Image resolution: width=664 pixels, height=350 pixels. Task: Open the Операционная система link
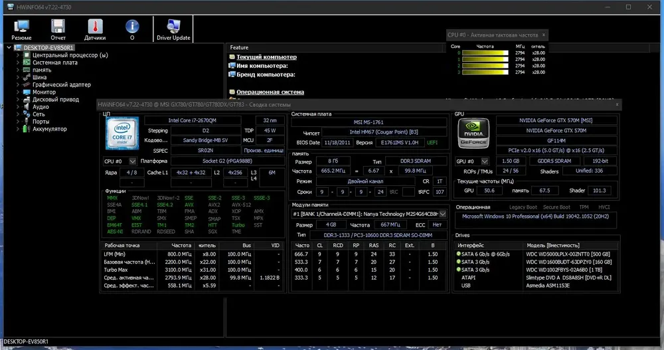(270, 92)
